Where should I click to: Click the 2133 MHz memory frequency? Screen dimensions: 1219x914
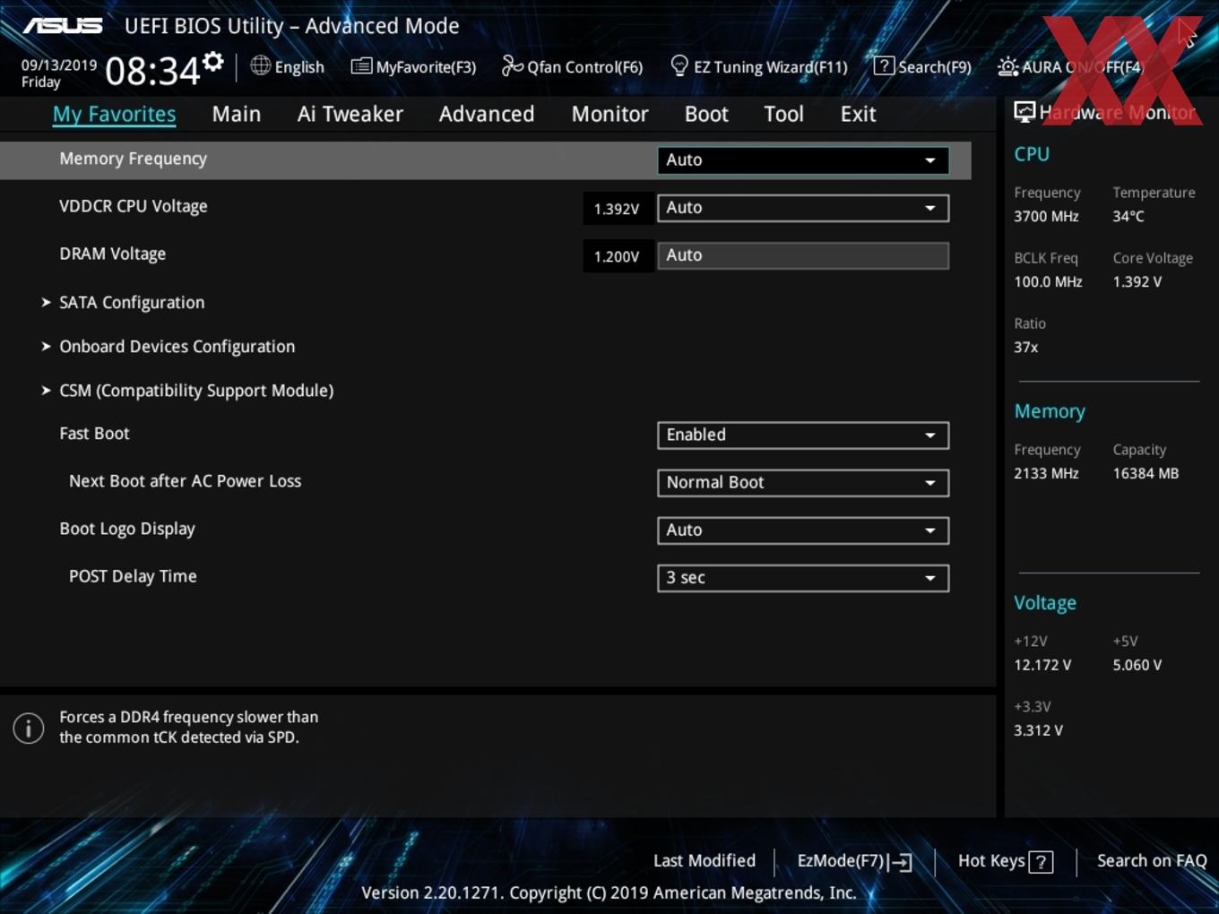pyautogui.click(x=1046, y=474)
